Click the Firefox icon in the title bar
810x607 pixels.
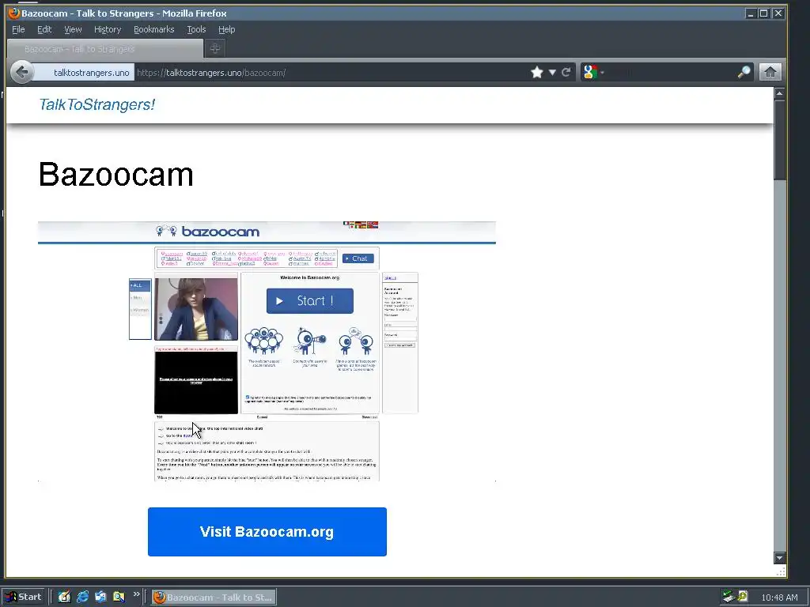(14, 13)
